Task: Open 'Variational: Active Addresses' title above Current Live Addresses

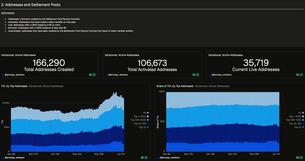Action: 226,55
